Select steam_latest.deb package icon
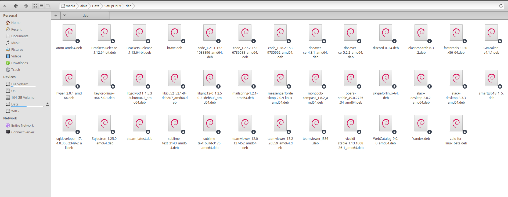Viewport: 508px width, 197px height. tap(139, 124)
